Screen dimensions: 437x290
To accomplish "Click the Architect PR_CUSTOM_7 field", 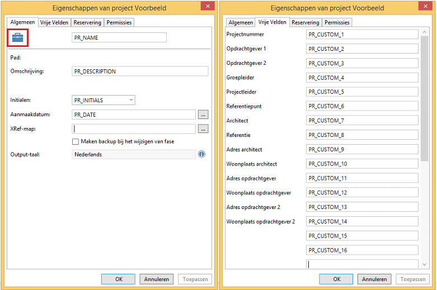I will [x=362, y=121].
